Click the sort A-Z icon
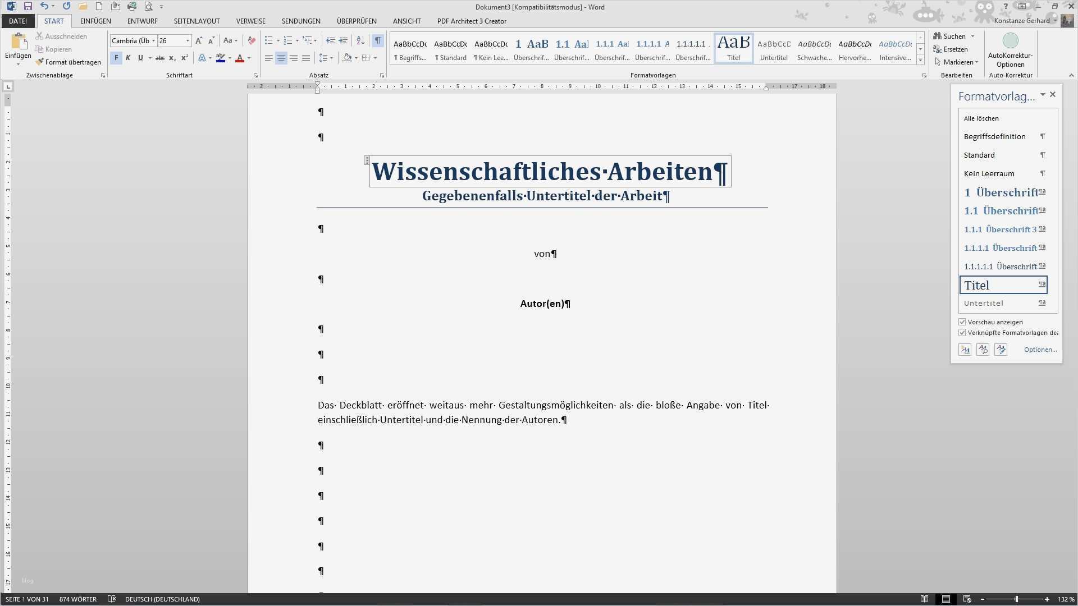 click(360, 40)
